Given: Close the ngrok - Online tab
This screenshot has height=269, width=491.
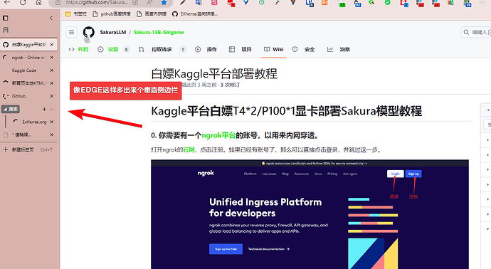Looking at the screenshot, I should 52,58.
